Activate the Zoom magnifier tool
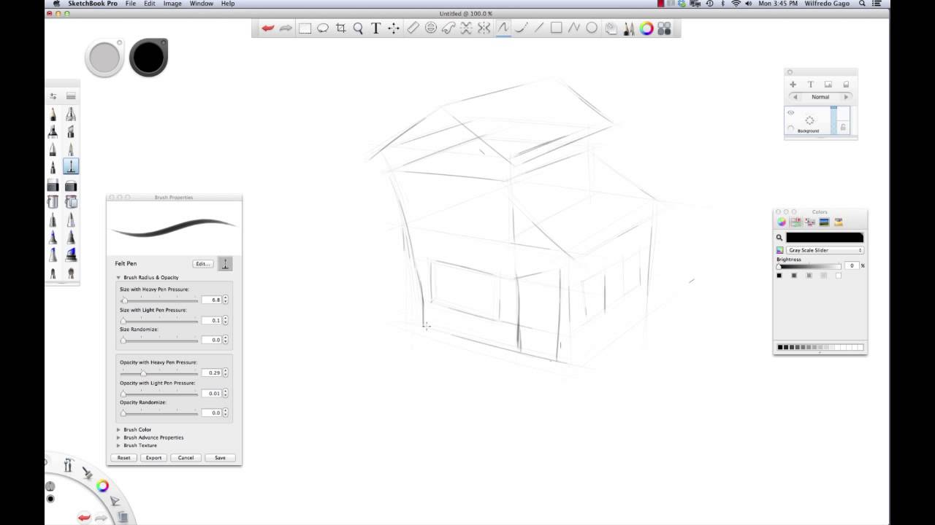The height and width of the screenshot is (525, 935). 358,28
